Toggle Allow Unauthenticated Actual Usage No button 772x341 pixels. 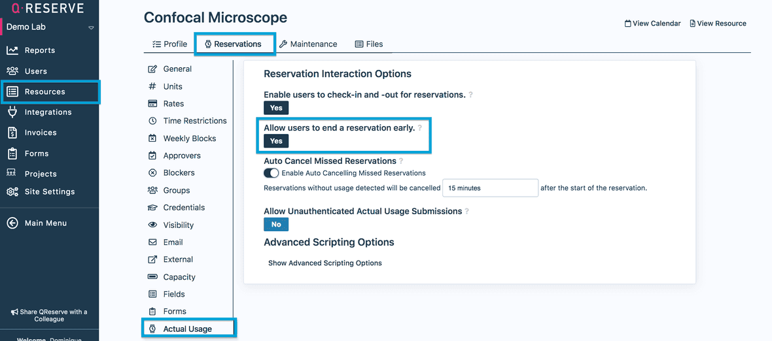[276, 225]
